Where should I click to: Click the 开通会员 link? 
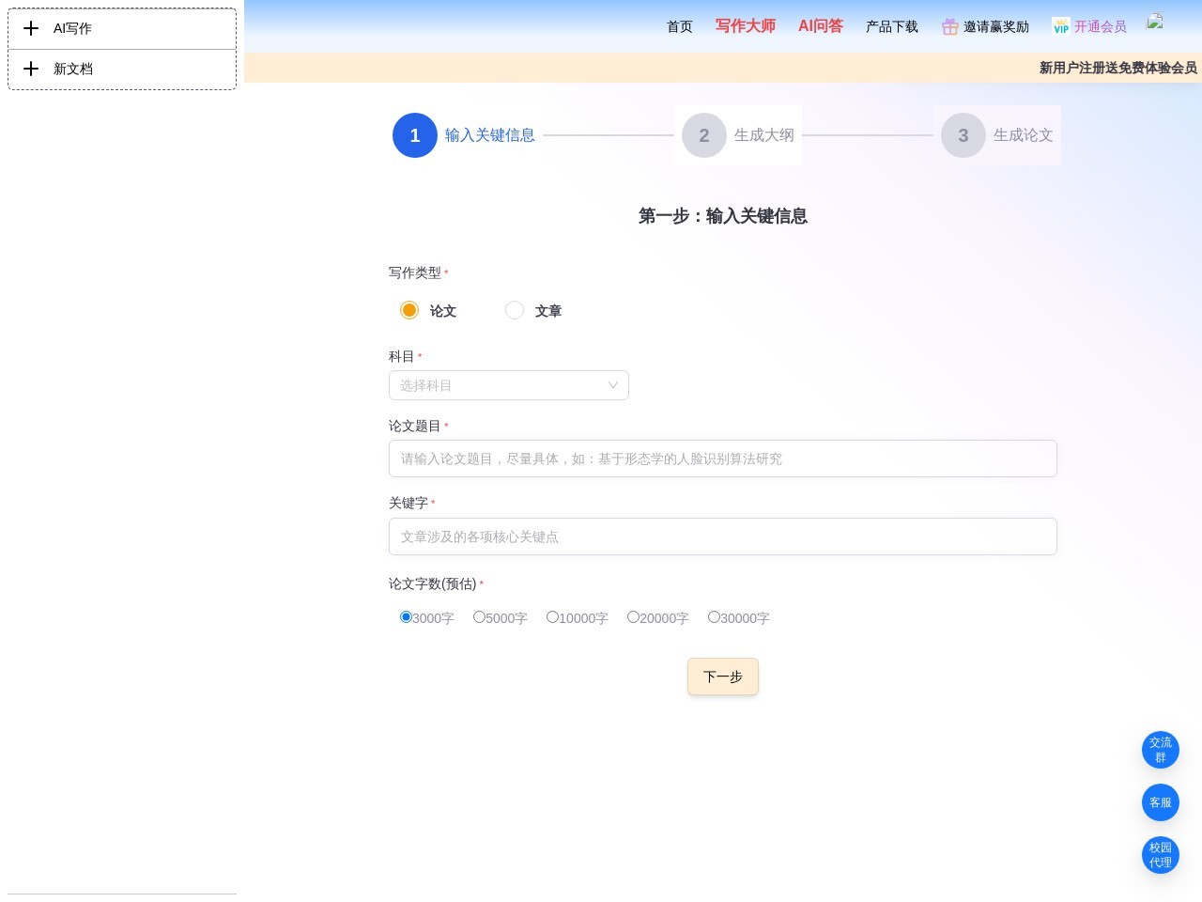coord(1101,26)
